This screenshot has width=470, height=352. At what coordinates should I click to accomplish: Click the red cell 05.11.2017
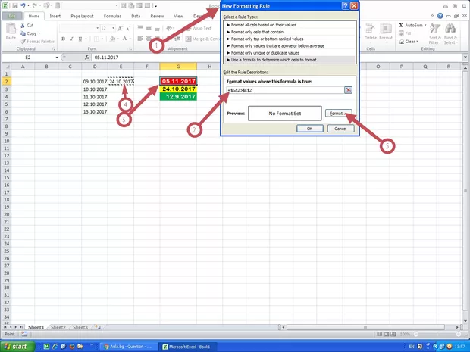[178, 81]
